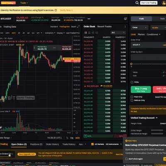This screenshot has height=166, width=166.
Task: Select the Market order tab
Action: (x=141, y=34)
